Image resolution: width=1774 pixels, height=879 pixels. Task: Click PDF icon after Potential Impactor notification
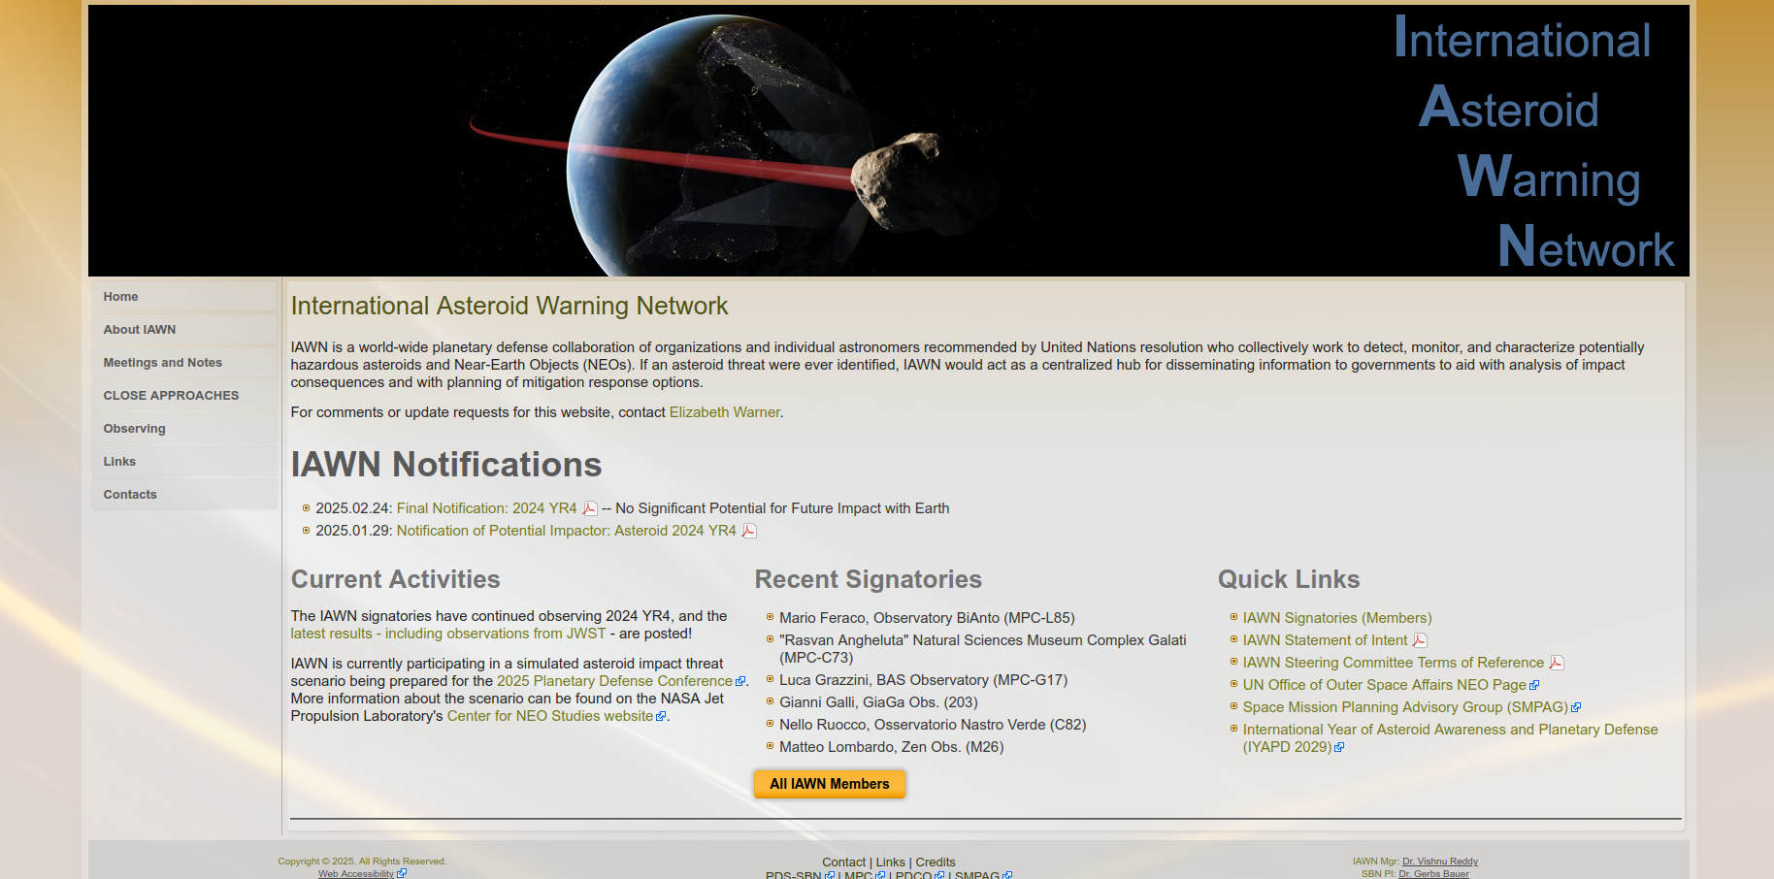[748, 531]
